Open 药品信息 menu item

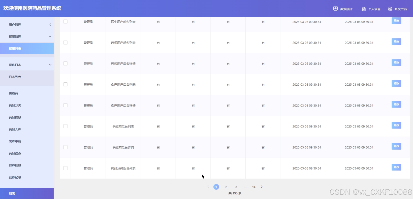point(27,117)
